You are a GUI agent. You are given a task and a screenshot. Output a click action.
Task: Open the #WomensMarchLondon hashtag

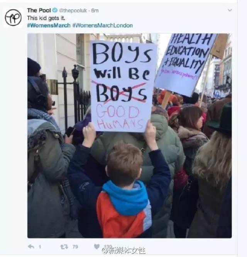[103, 26]
